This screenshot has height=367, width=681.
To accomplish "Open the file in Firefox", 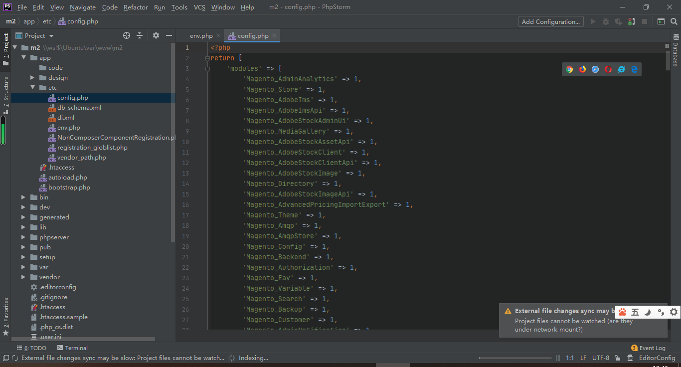I will (x=583, y=69).
